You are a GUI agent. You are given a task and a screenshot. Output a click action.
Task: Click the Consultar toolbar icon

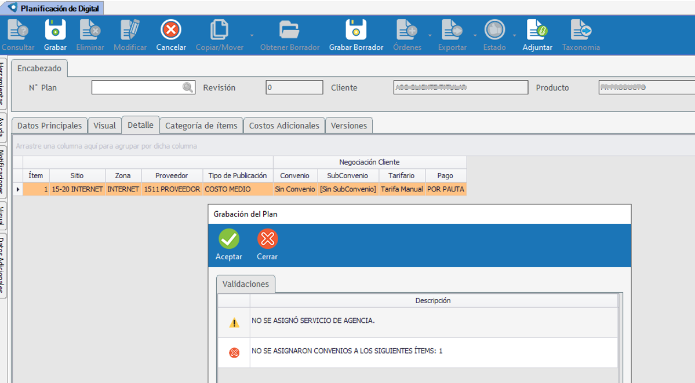18,30
